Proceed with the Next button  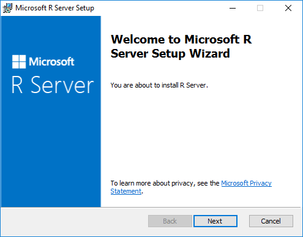click(215, 221)
